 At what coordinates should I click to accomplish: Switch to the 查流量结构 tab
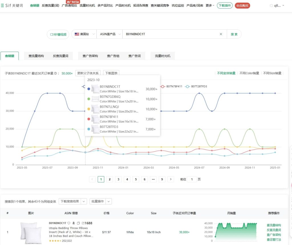pyautogui.click(x=36, y=56)
